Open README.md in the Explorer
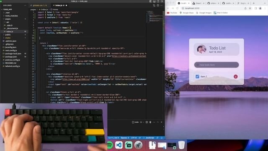Screen dimensions: 268x151 (x=10, y=63)
